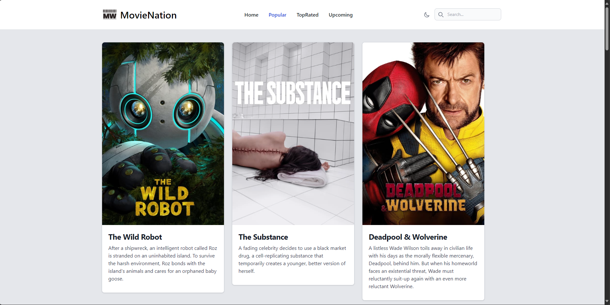Go to the TopRated page
The image size is (610, 305).
[x=308, y=15]
